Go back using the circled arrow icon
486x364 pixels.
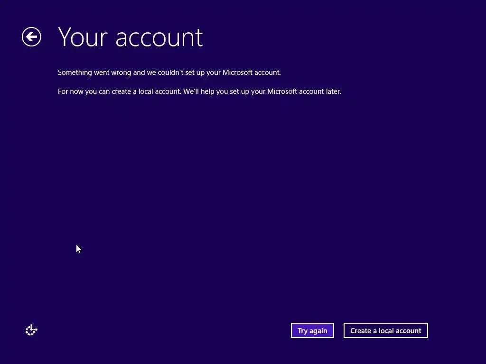click(31, 37)
